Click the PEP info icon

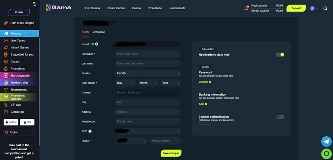(x=90, y=131)
